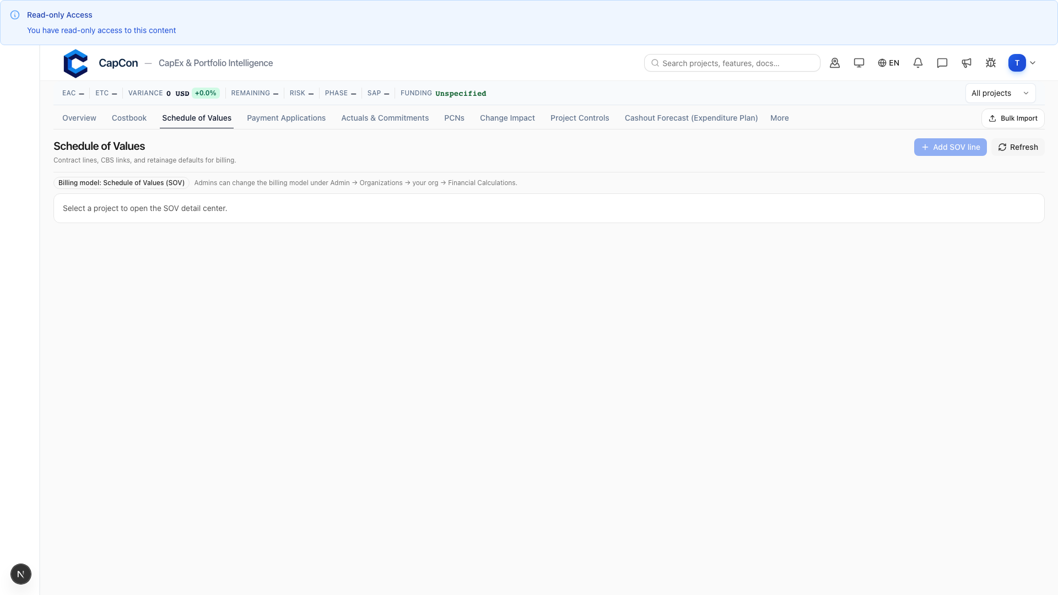This screenshot has width=1058, height=595.
Task: Open Actuals & Commitments tab
Action: coord(385,118)
